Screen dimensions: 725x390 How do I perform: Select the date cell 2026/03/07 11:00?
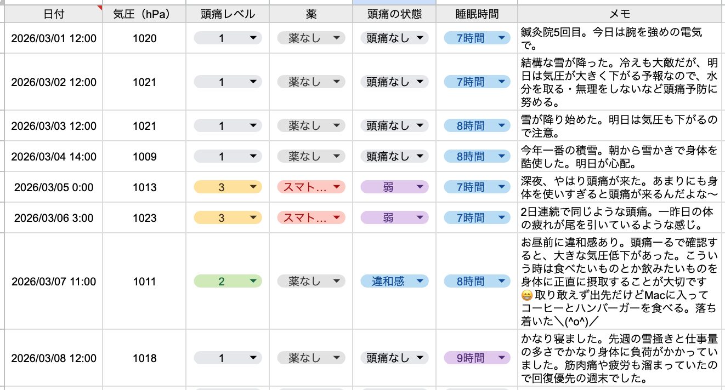54,282
